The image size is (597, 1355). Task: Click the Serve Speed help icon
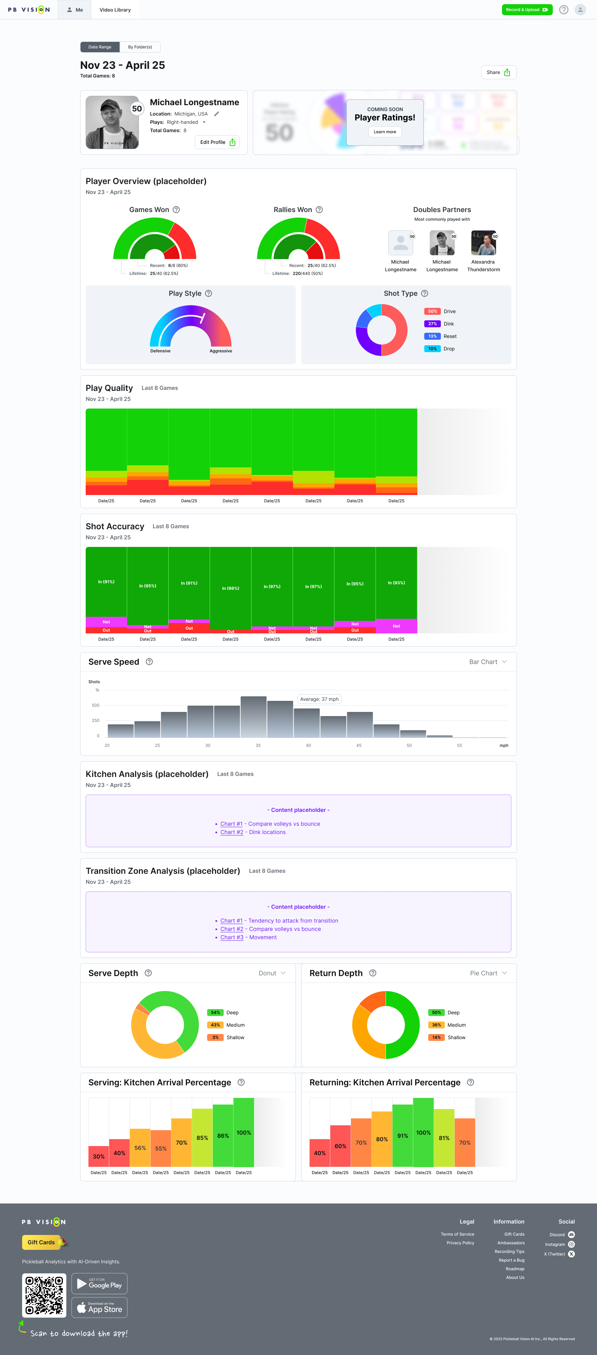point(149,662)
